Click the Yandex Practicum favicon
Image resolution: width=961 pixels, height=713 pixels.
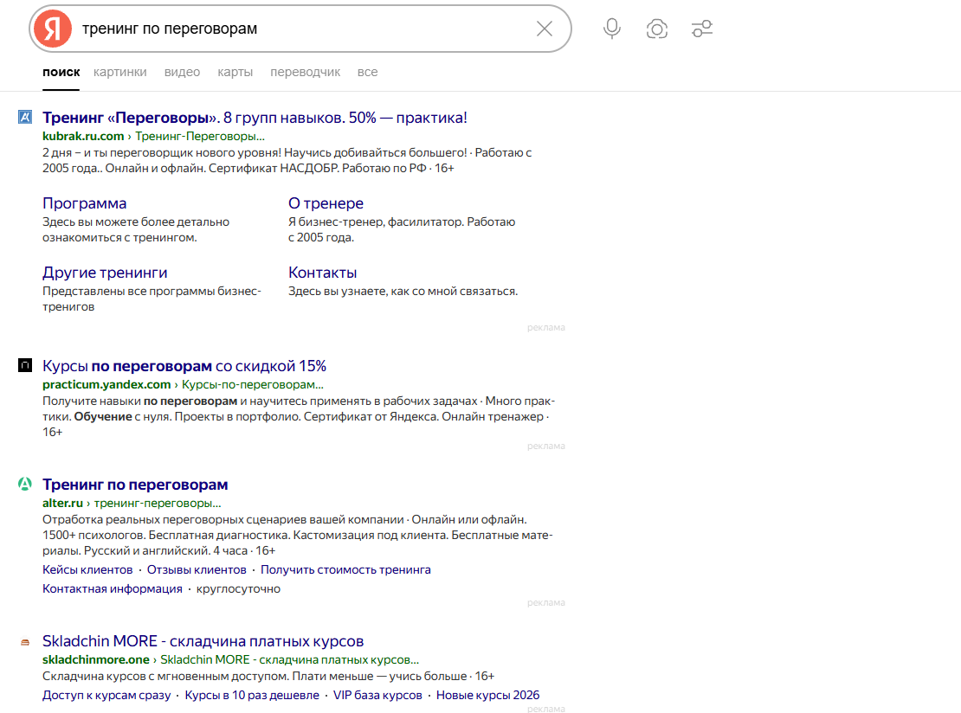24,366
